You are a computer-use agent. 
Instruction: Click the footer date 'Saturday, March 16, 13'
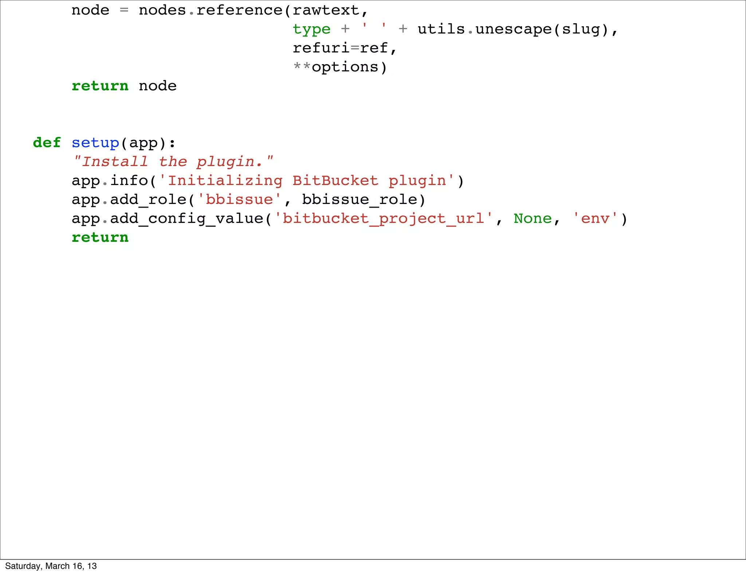51,566
